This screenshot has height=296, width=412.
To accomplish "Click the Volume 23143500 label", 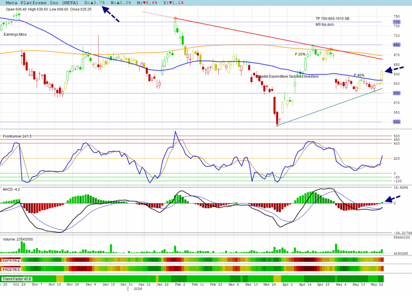I will pyautogui.click(x=18, y=240).
